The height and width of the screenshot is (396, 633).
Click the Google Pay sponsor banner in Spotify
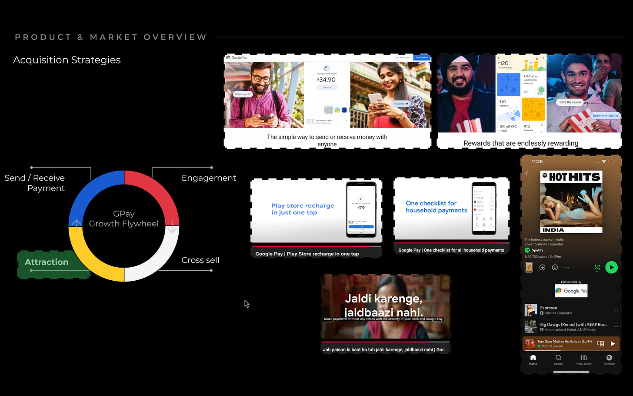click(x=571, y=291)
